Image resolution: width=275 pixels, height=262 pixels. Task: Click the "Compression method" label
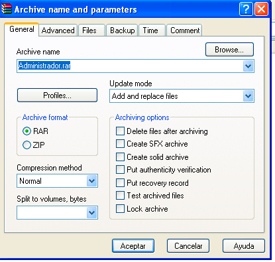[49, 168]
